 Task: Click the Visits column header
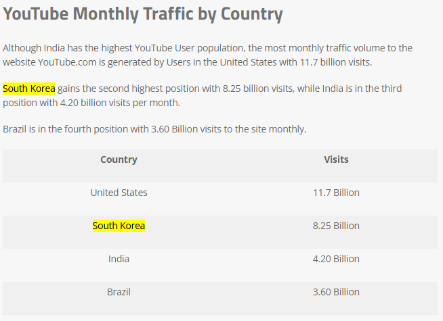336,159
